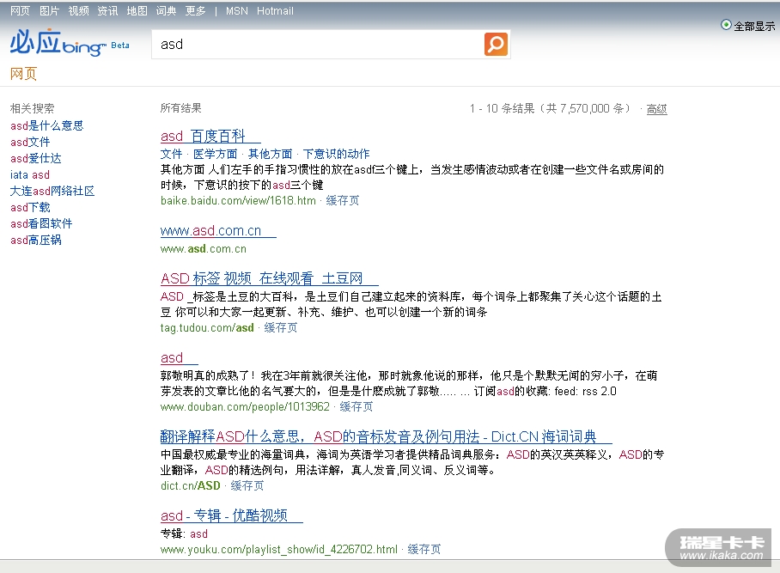Screen dimensions: 780x573
Task: Open cached page for dict.cn/ASD result
Action: (x=247, y=486)
